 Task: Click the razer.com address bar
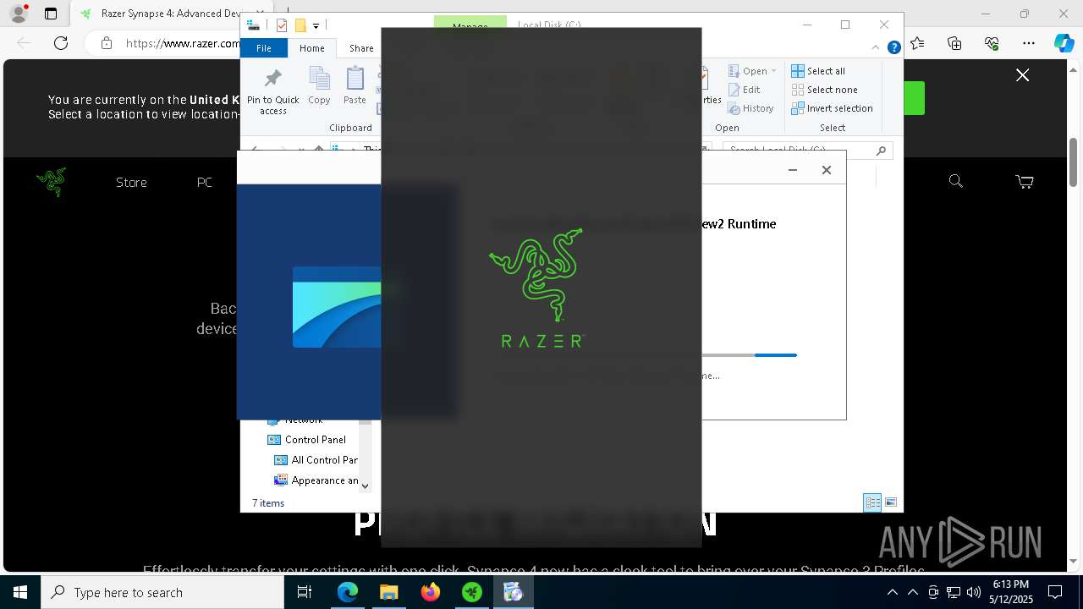coord(182,43)
